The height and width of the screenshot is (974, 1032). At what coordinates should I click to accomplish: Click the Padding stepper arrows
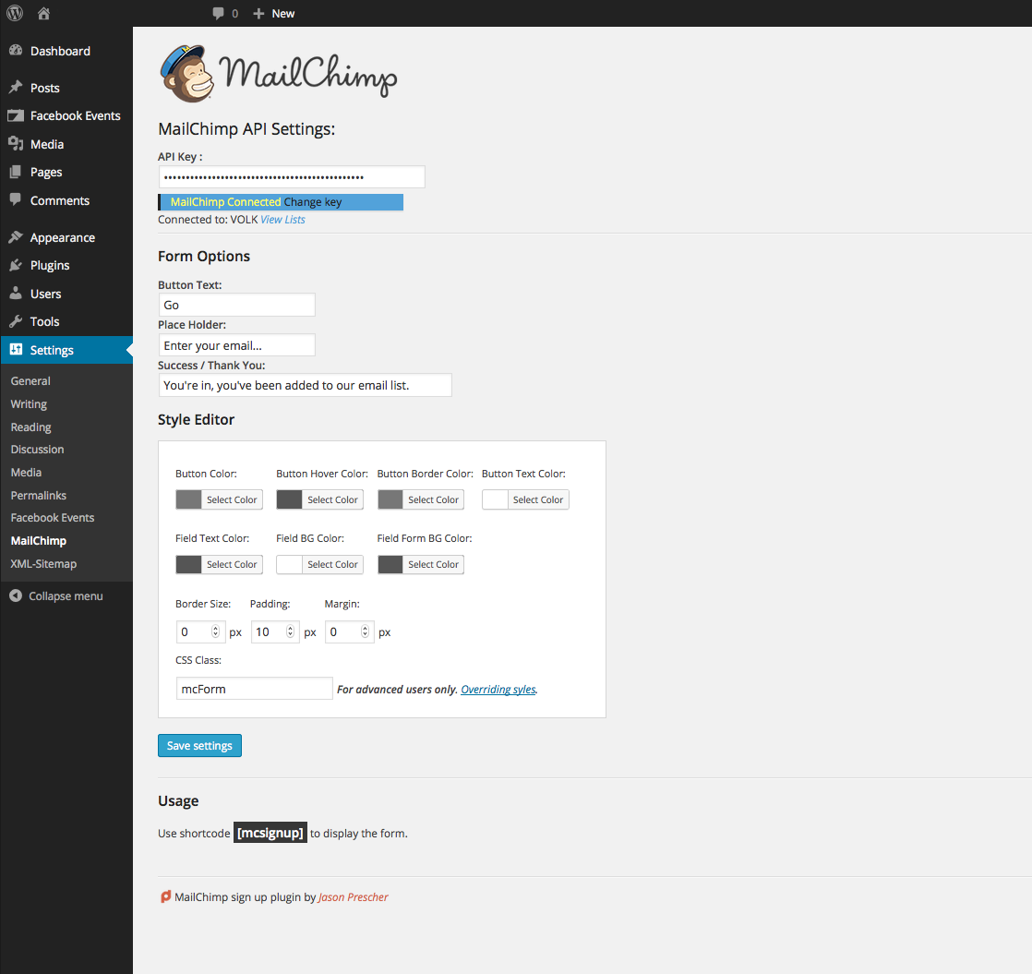[290, 631]
